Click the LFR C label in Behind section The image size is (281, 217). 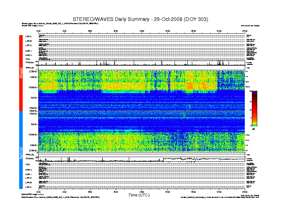[x=28, y=178]
